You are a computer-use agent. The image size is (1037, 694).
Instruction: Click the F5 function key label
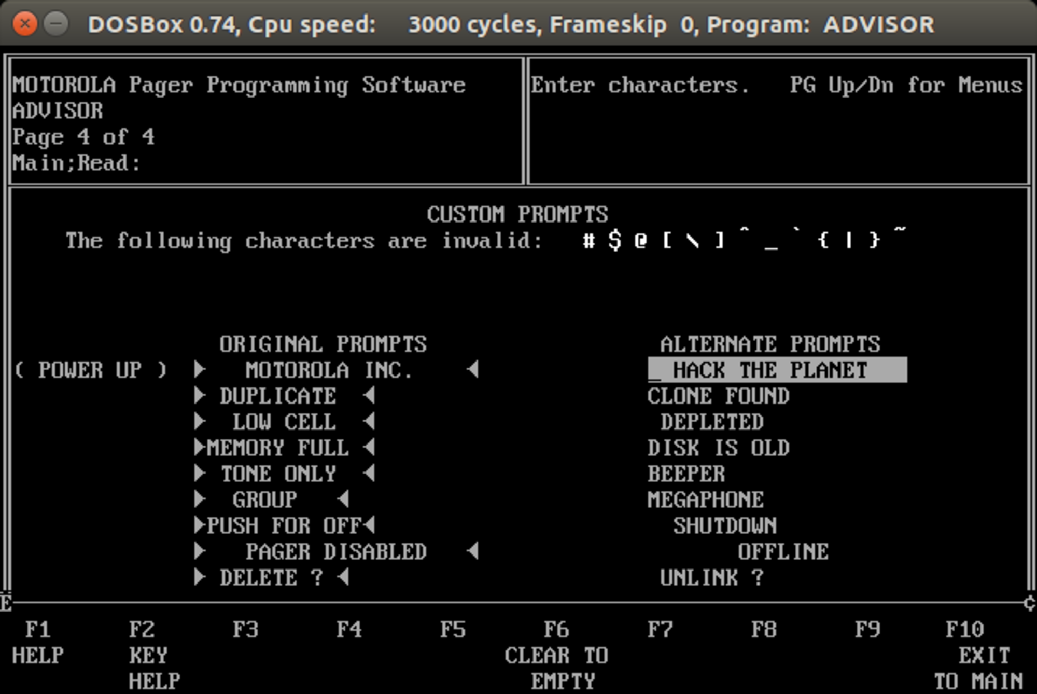click(x=453, y=630)
